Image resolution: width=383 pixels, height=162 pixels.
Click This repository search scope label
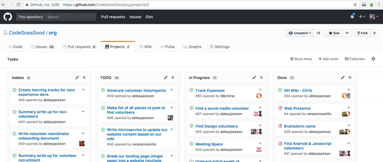point(31,17)
